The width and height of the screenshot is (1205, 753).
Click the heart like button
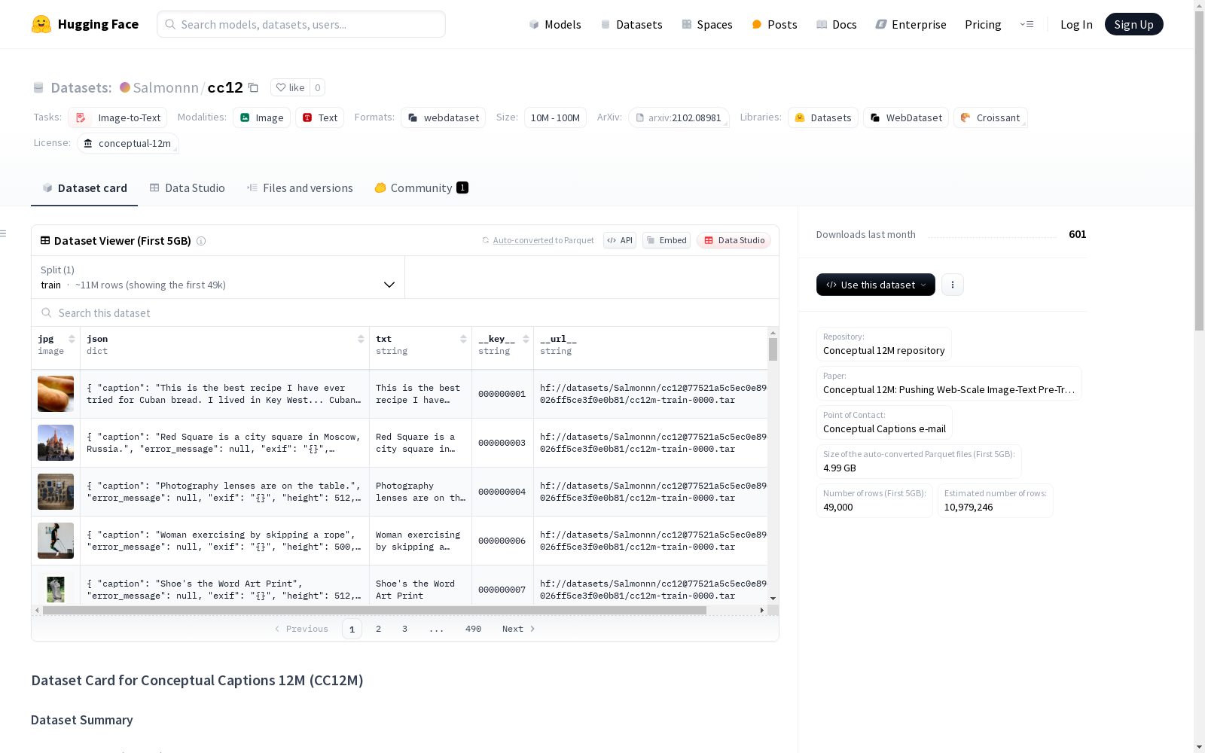[290, 87]
